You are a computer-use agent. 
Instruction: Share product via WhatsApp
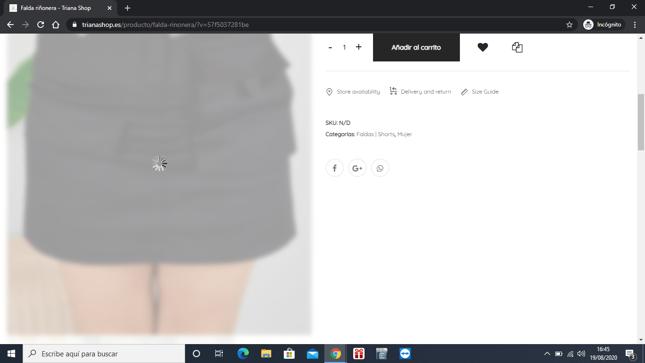[380, 168]
